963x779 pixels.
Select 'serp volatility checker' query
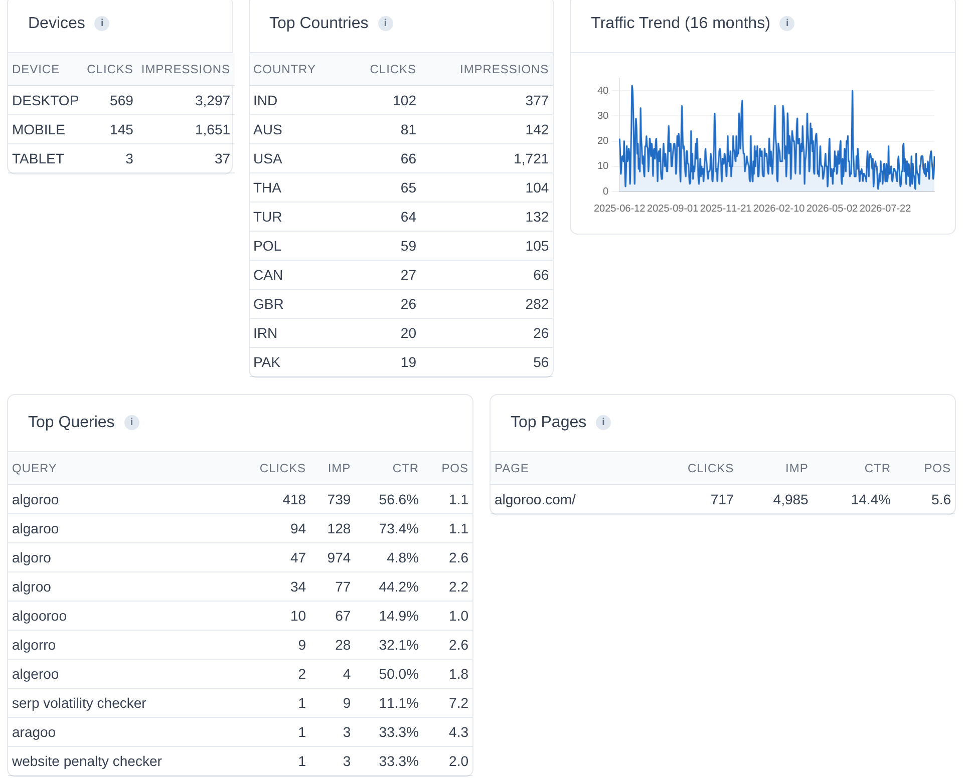coord(79,703)
